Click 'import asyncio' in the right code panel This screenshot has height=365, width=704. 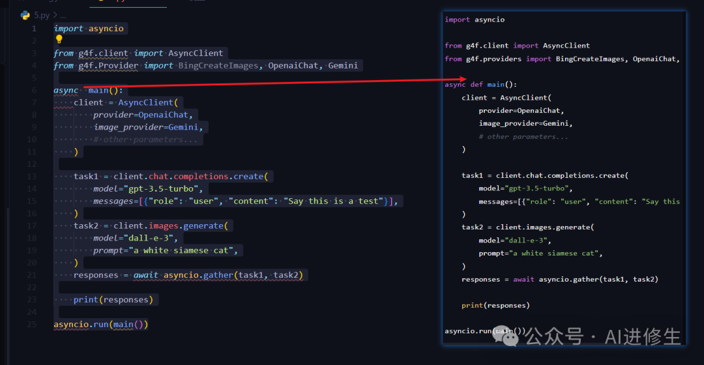(x=475, y=20)
